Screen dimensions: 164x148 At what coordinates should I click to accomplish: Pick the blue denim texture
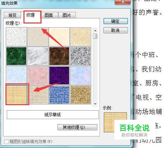tap(59, 95)
